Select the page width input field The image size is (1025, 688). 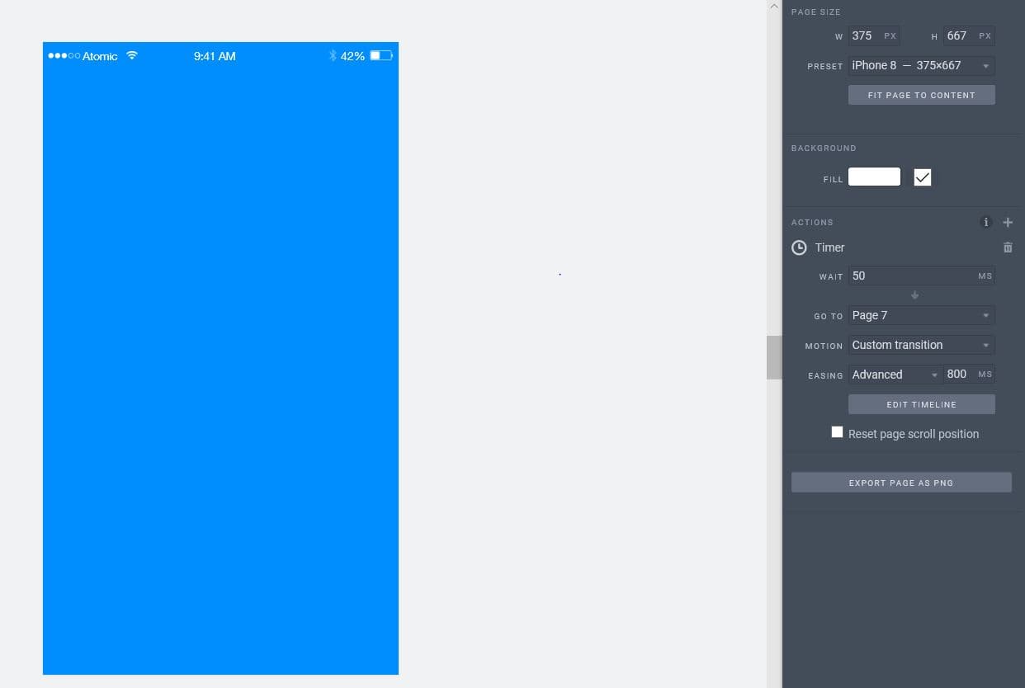tap(867, 35)
